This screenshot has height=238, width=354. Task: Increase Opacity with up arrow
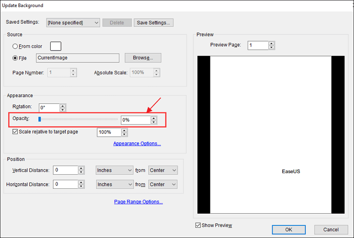154,118
